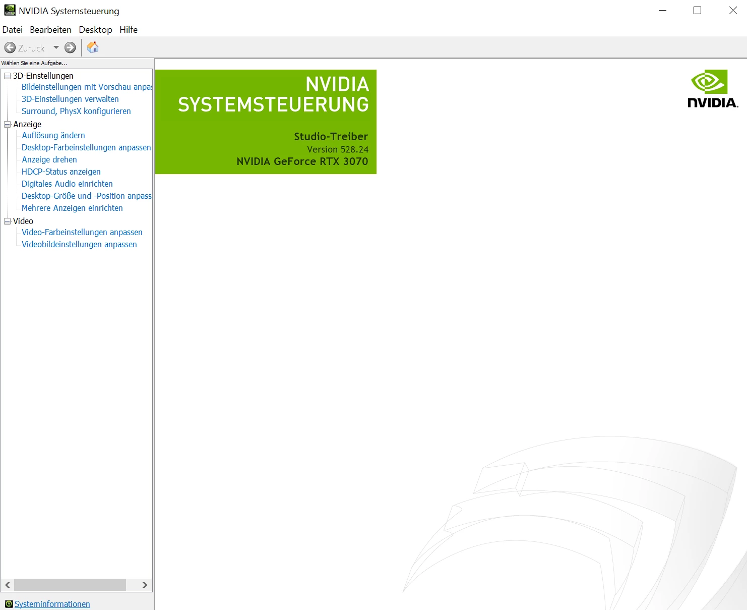The width and height of the screenshot is (747, 610).
Task: Click the Wählen Sie eine Aufgabe label
Action: pyautogui.click(x=34, y=63)
